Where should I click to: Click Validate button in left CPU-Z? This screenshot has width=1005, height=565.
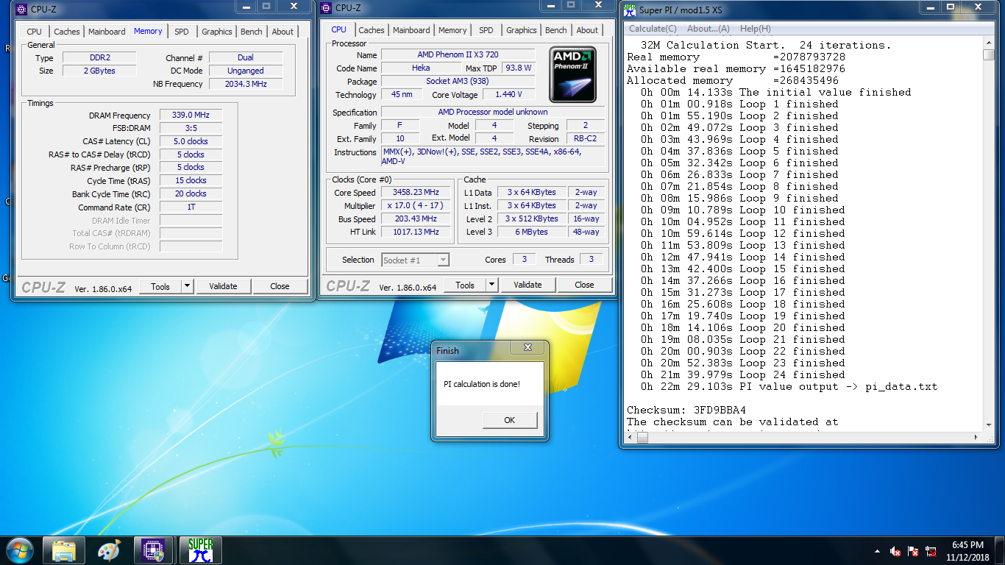click(x=223, y=287)
